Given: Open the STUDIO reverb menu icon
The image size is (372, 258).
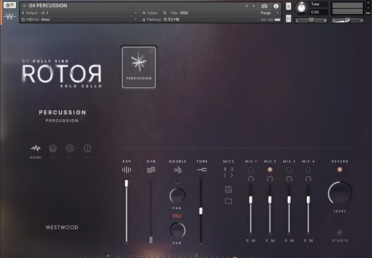Looking at the screenshot, I should pyautogui.click(x=340, y=232).
